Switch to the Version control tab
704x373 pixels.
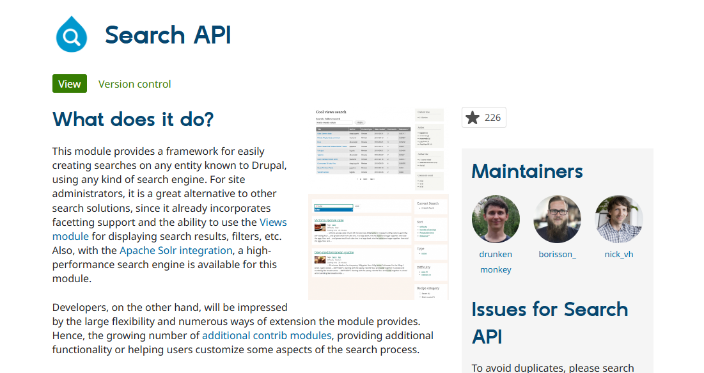pyautogui.click(x=135, y=84)
